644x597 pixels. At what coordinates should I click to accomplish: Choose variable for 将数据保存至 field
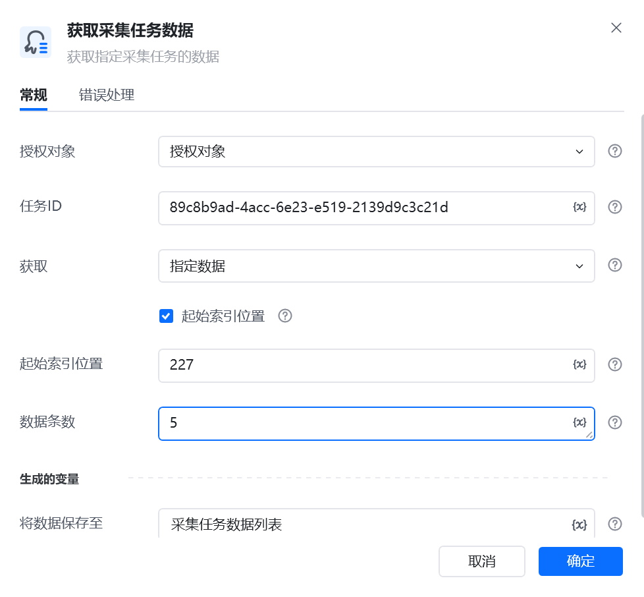point(579,525)
